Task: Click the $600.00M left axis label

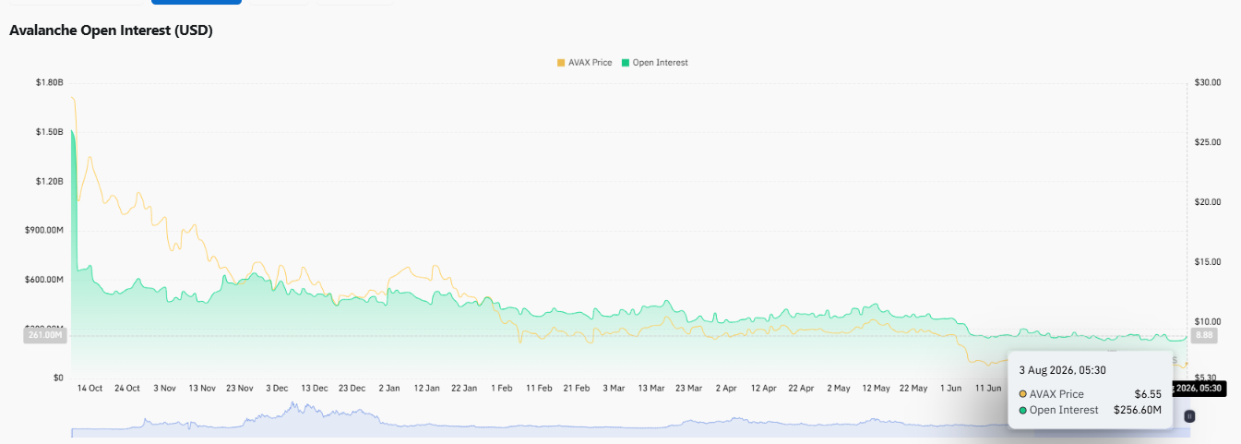Action: click(x=44, y=280)
